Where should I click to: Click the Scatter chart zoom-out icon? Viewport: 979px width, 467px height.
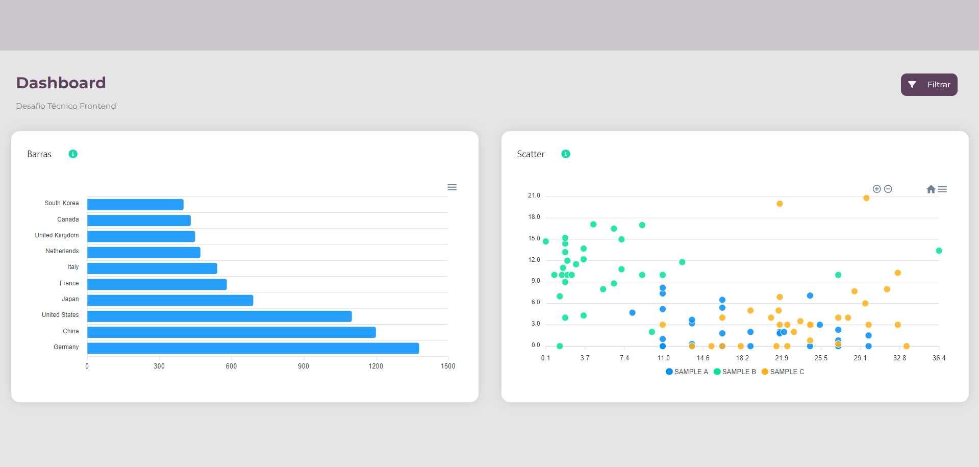coord(888,189)
